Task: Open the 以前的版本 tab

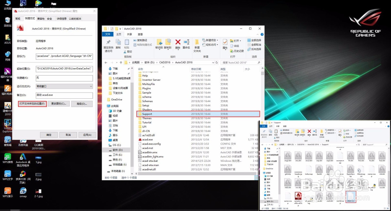Action: point(75,19)
